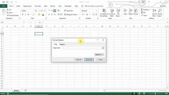Open Sort & Filter menu
The image size is (169, 95).
[154, 13]
